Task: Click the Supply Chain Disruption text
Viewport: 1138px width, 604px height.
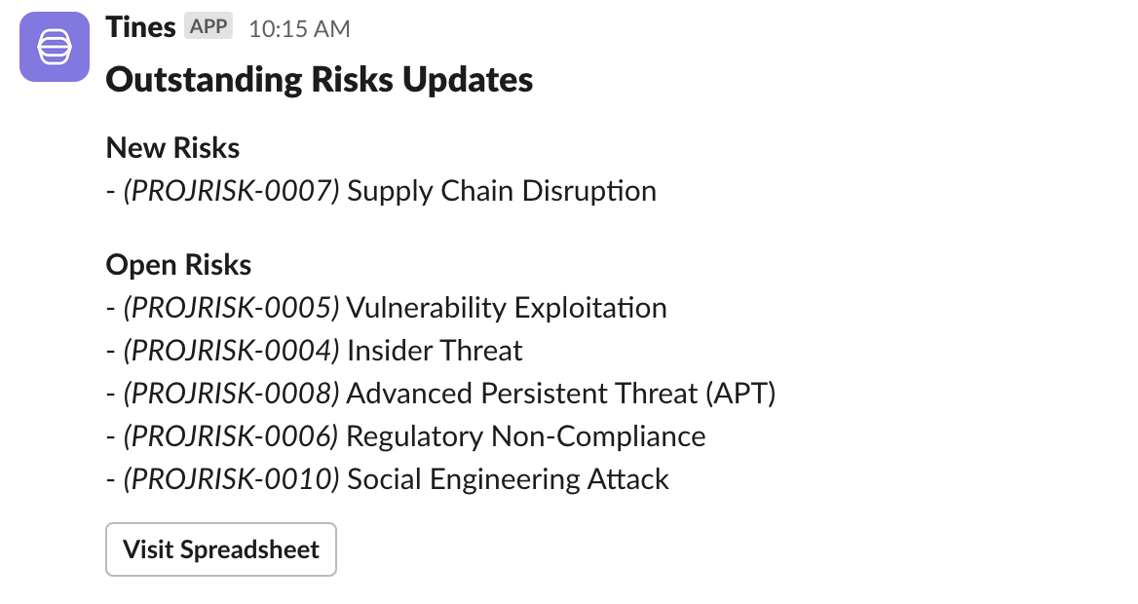Action: (x=501, y=191)
